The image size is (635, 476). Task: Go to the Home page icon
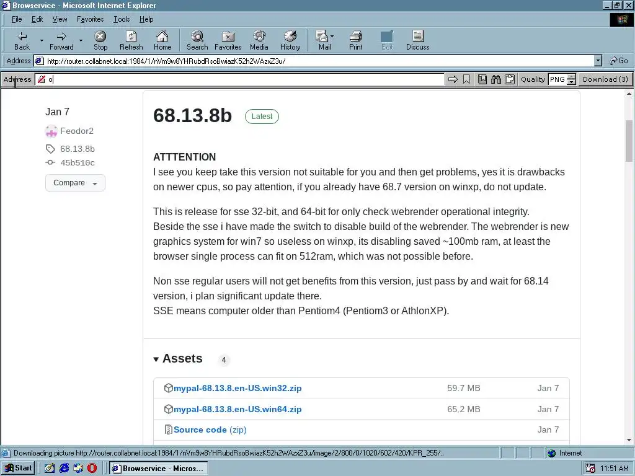tap(162, 40)
